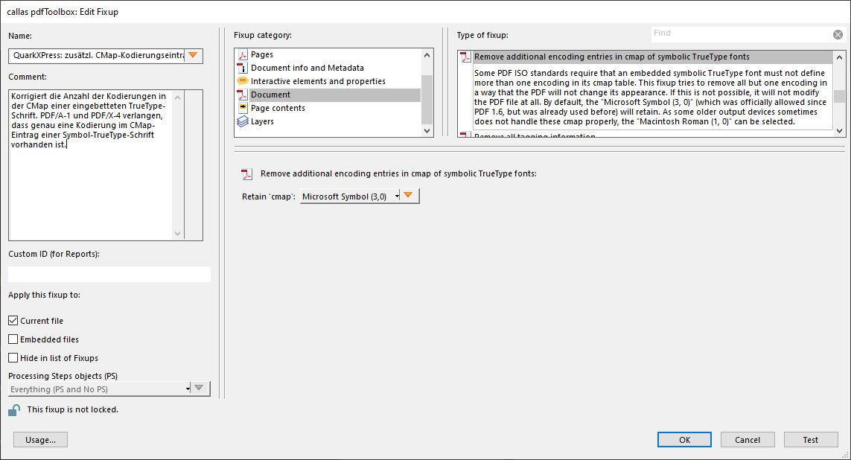
Task: Select Interactive elements and properties category
Action: 318,81
